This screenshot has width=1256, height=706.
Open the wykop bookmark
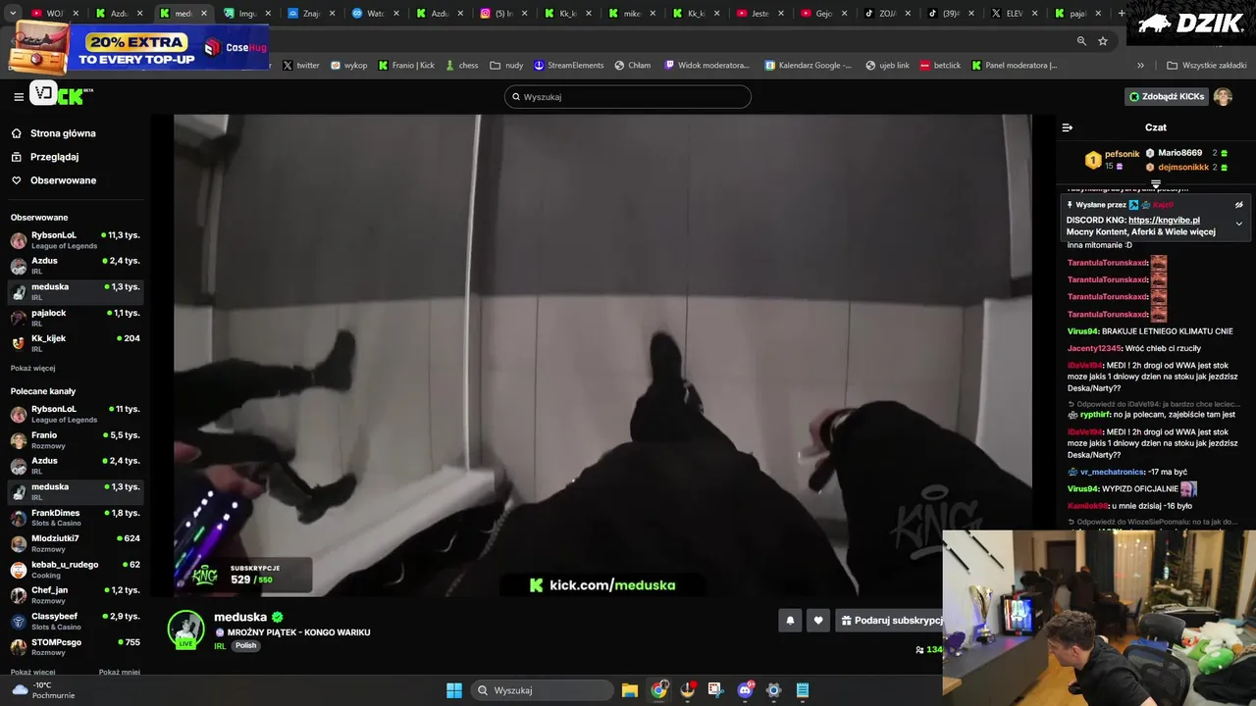coord(348,66)
